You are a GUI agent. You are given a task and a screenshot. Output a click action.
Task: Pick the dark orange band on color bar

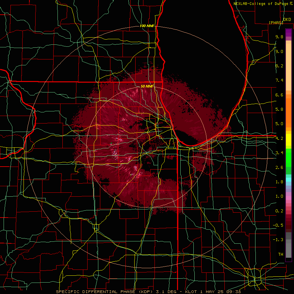(288, 113)
